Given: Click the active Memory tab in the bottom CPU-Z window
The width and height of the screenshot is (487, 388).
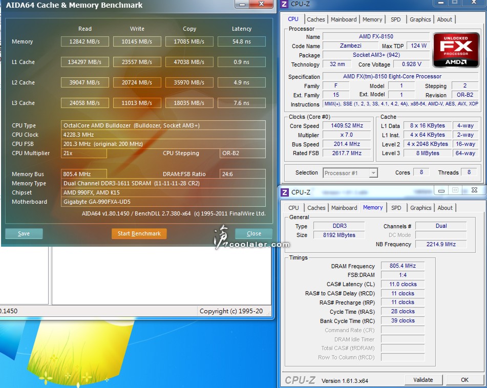Looking at the screenshot, I should coord(373,207).
